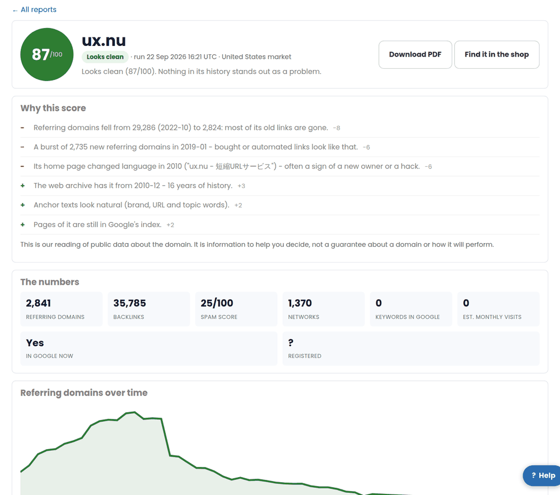Click the 87/100 score circle
Viewport: 560px width, 495px height.
pos(47,55)
